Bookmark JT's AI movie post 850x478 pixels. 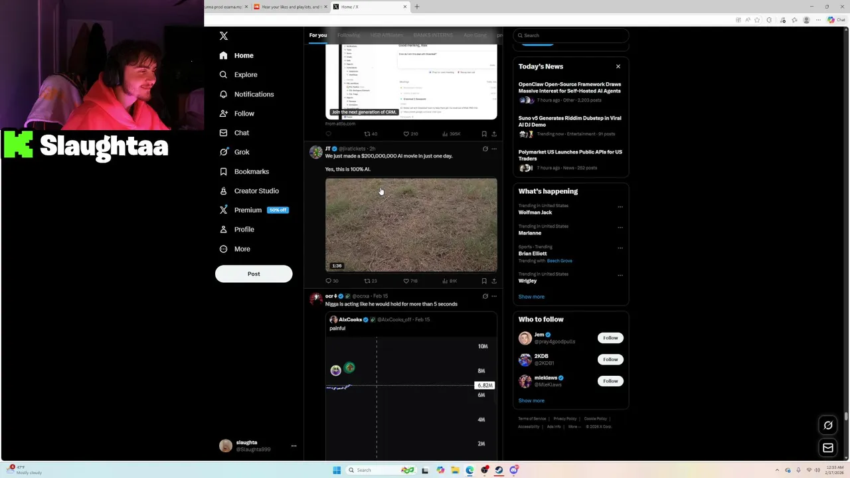(484, 281)
